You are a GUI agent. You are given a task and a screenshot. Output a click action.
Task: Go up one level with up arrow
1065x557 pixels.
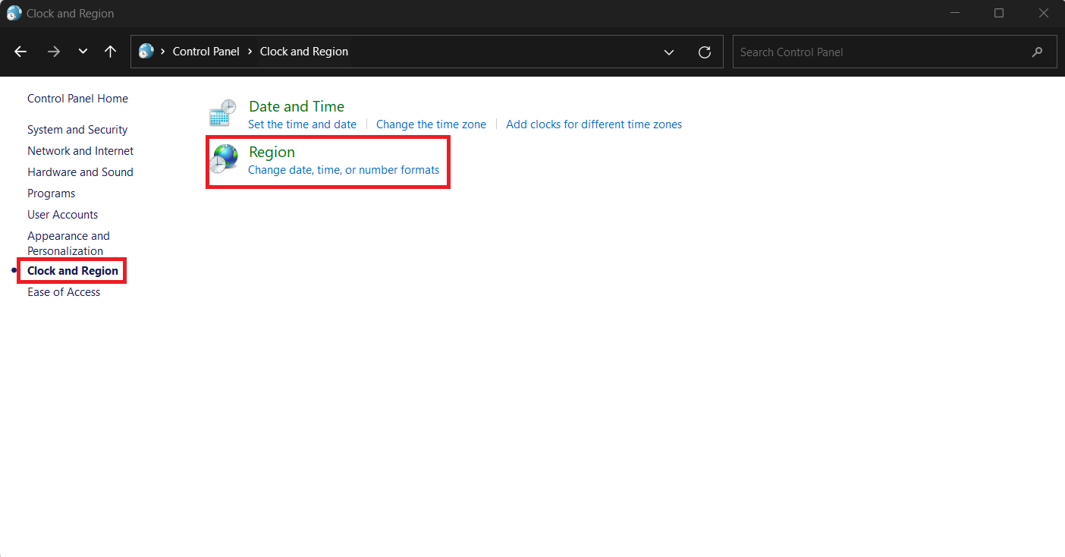pyautogui.click(x=111, y=52)
